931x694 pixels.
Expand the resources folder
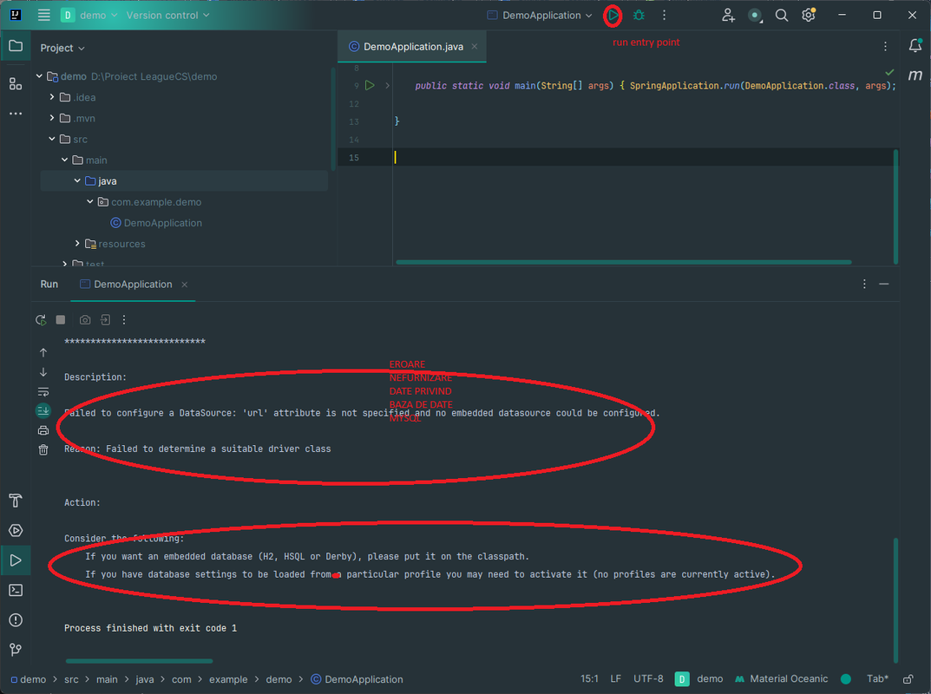coord(77,244)
